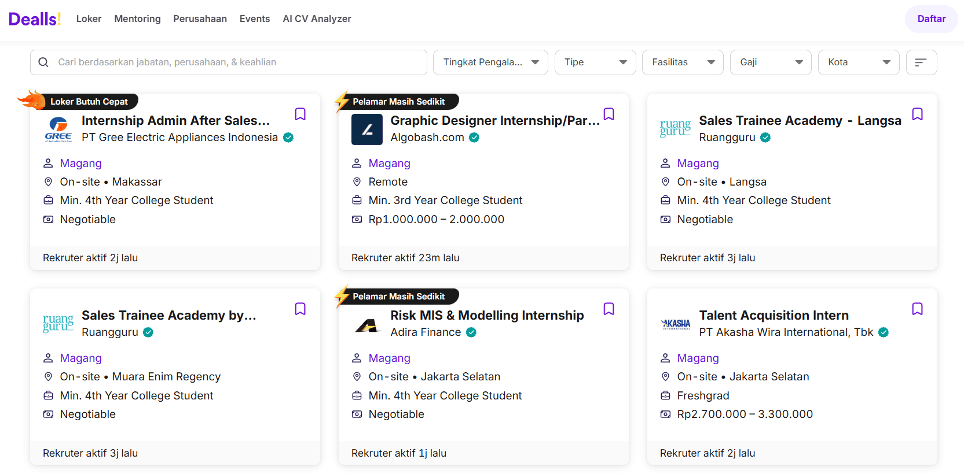
Task: Click the Akasha company logo
Action: pyautogui.click(x=676, y=324)
